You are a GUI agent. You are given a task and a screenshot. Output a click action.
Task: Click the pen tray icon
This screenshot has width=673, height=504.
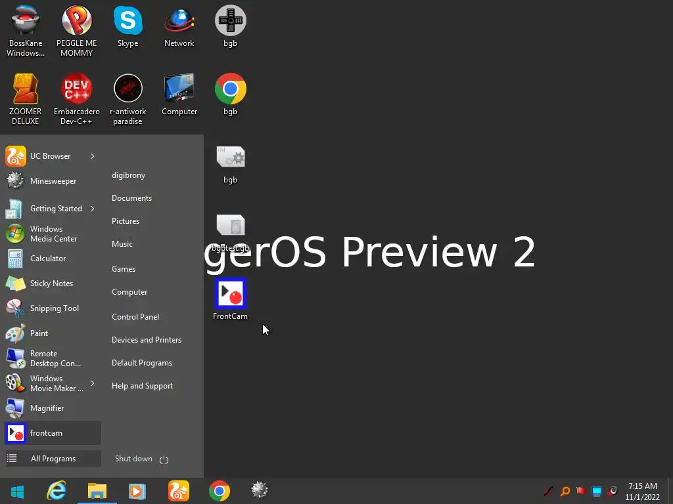[x=549, y=491]
